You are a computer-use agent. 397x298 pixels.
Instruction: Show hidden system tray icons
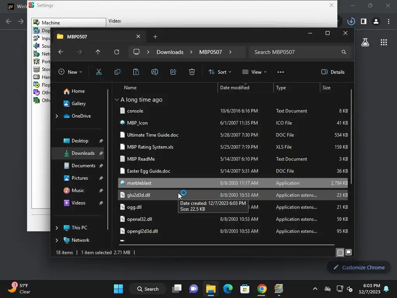[x=315, y=289]
